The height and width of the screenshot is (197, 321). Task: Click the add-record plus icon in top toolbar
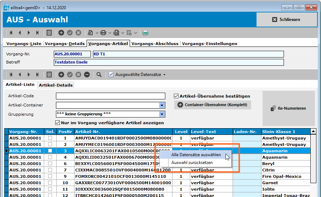(61, 33)
